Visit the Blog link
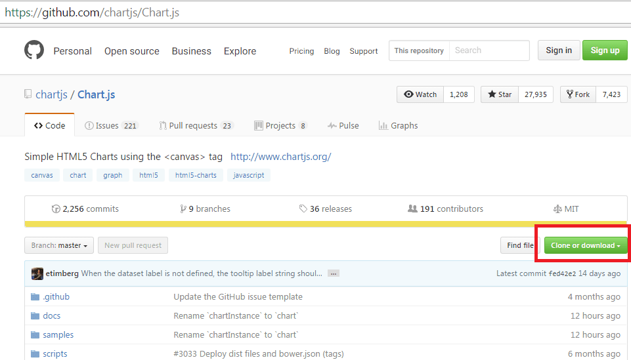This screenshot has height=360, width=631. tap(332, 51)
